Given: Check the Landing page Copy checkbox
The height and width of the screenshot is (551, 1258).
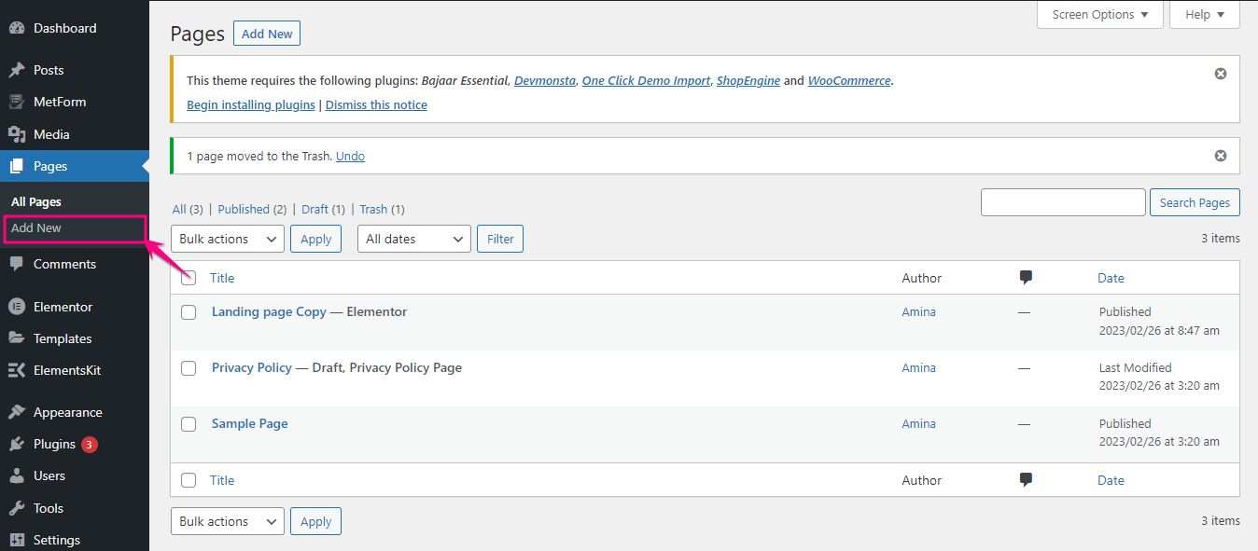Looking at the screenshot, I should click(x=189, y=312).
